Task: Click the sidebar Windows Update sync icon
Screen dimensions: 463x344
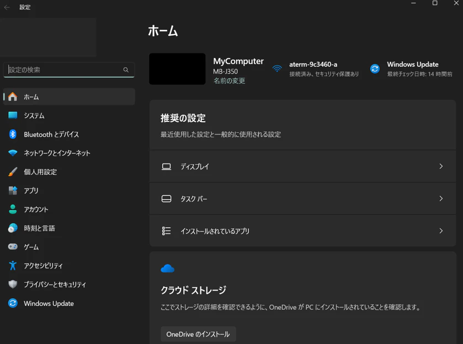Action: point(12,303)
